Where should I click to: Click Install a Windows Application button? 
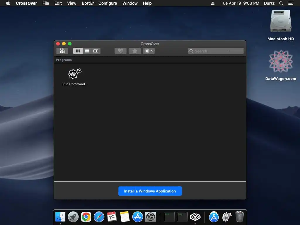click(150, 191)
